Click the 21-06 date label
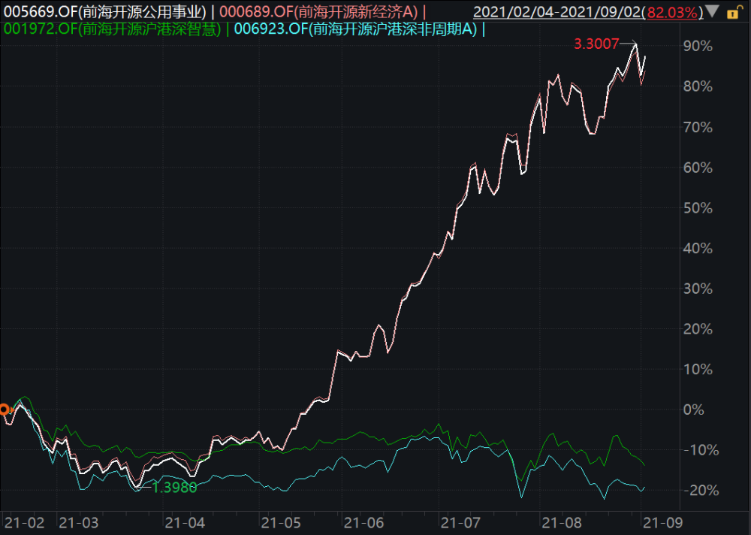 364,522
